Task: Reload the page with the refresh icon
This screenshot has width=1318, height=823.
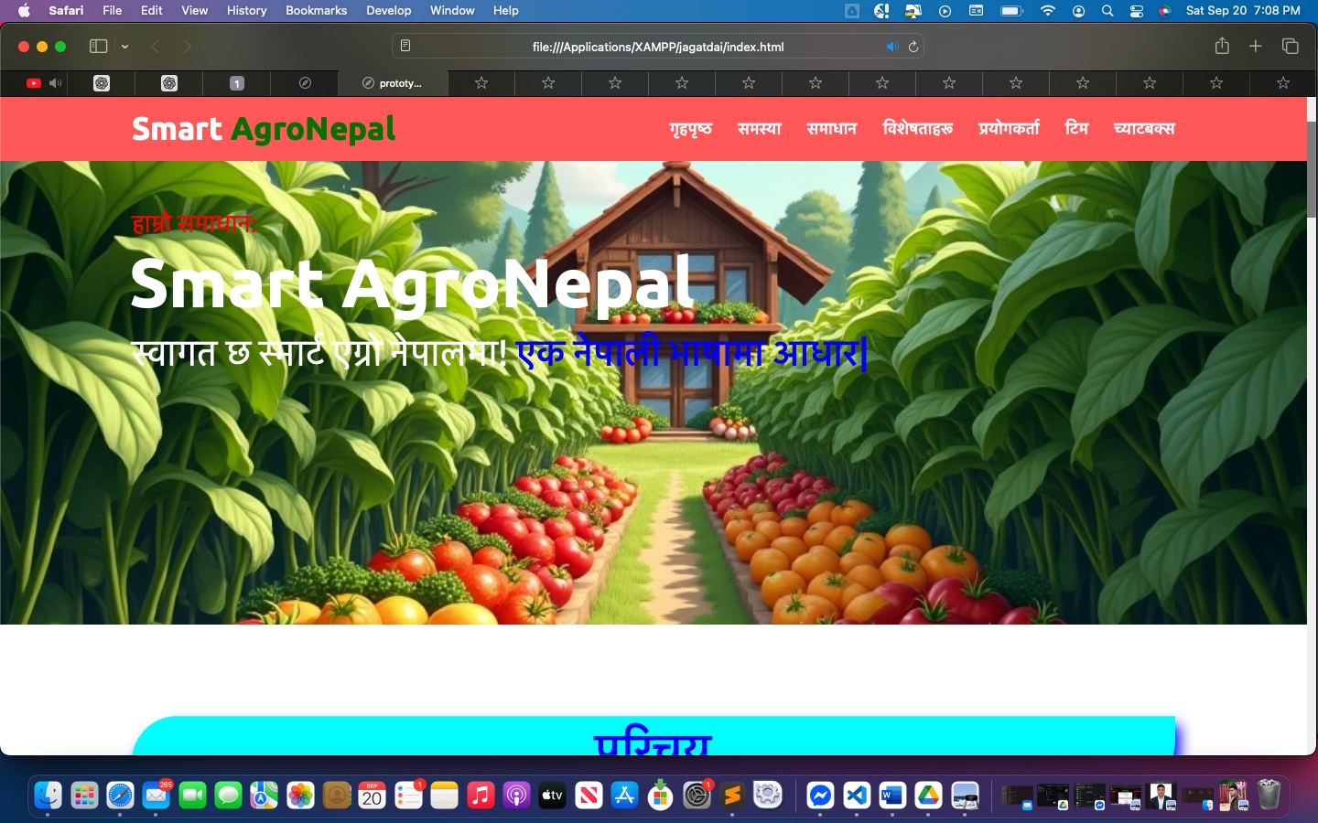Action: click(x=913, y=47)
